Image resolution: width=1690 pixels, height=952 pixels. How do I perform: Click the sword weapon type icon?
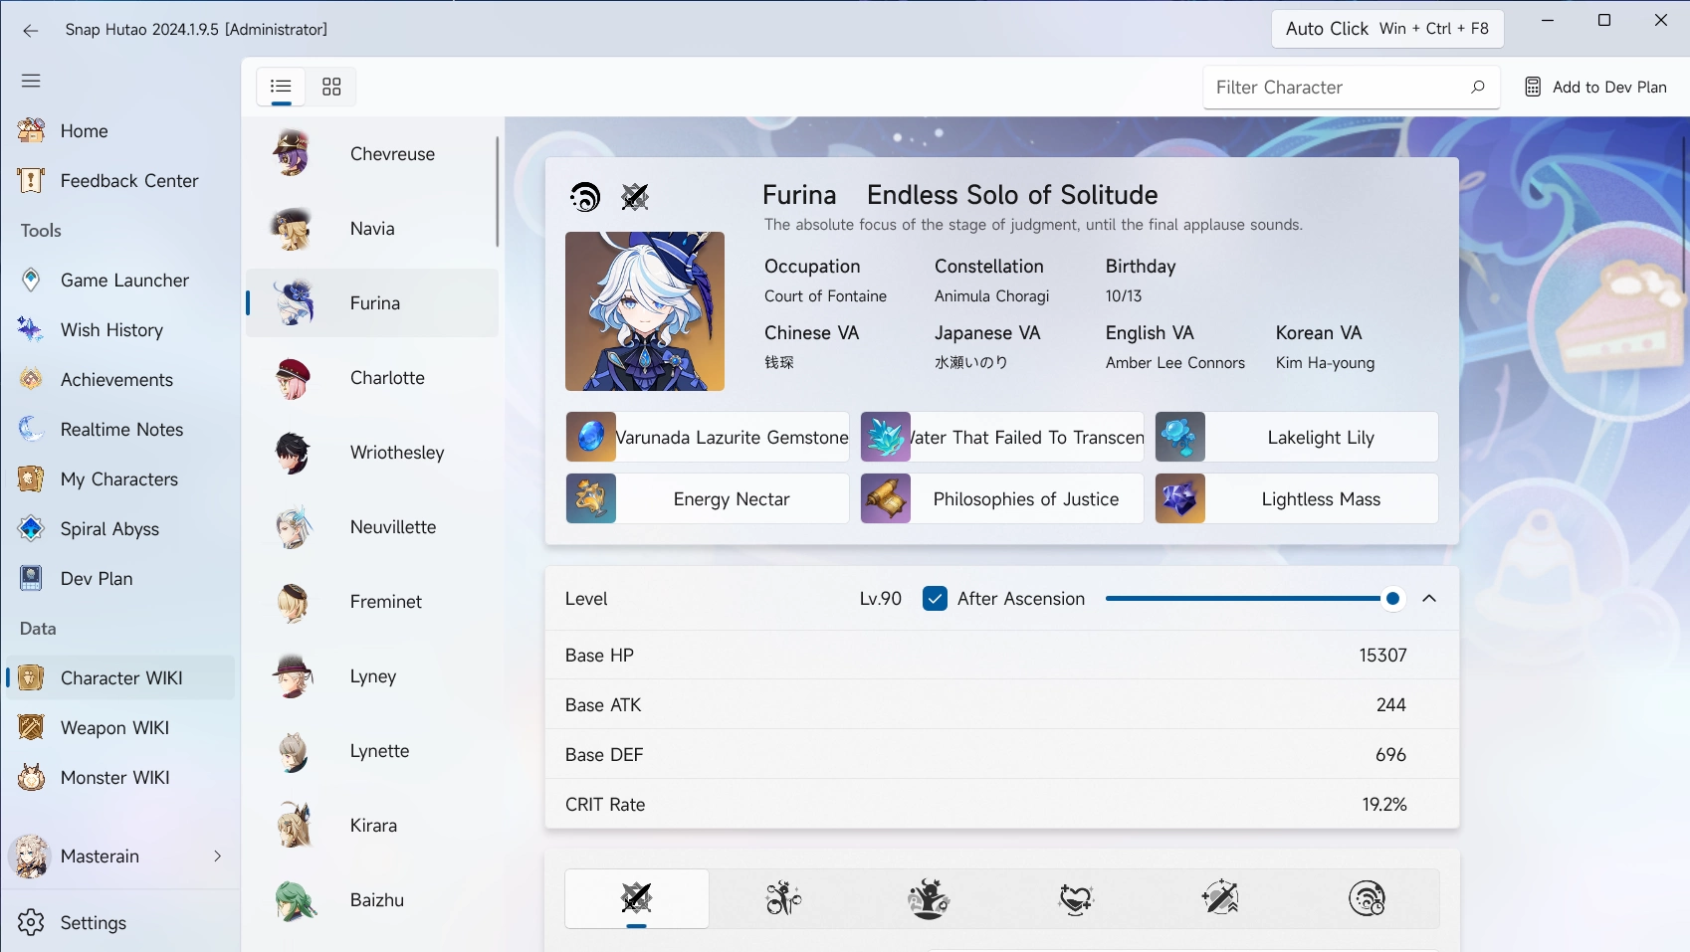(x=635, y=197)
